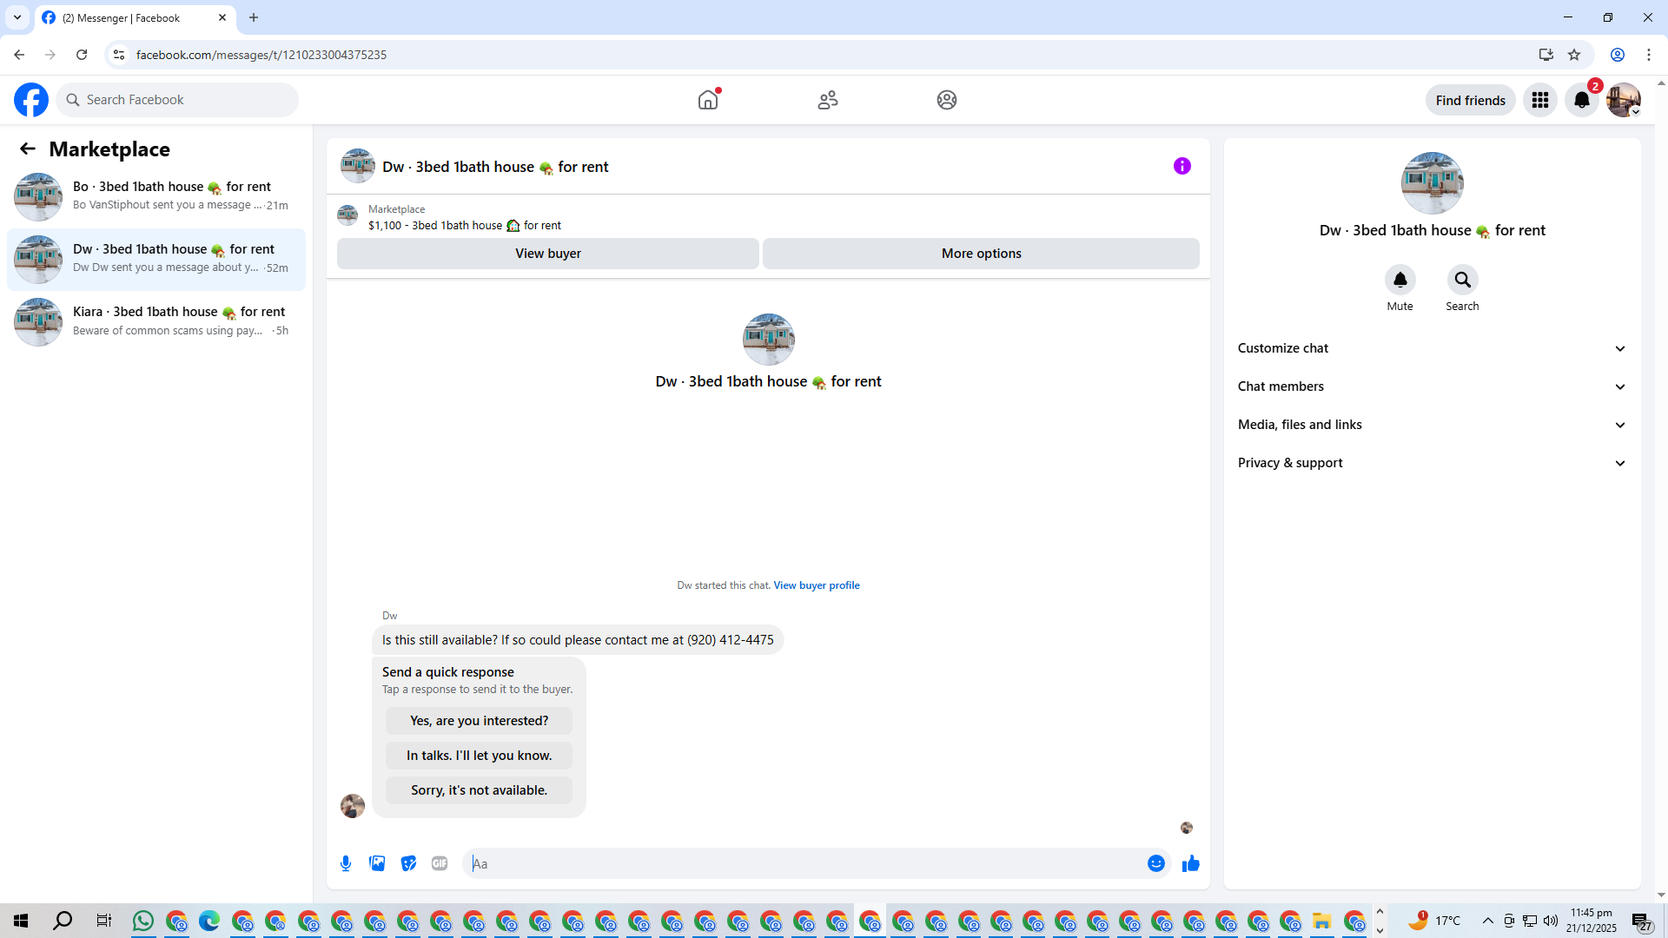Open the Bo house rental conversation
Viewport: 1668px width, 938px height.
click(x=156, y=196)
